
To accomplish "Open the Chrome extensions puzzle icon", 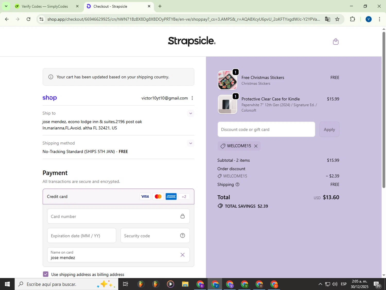I will click(352, 19).
